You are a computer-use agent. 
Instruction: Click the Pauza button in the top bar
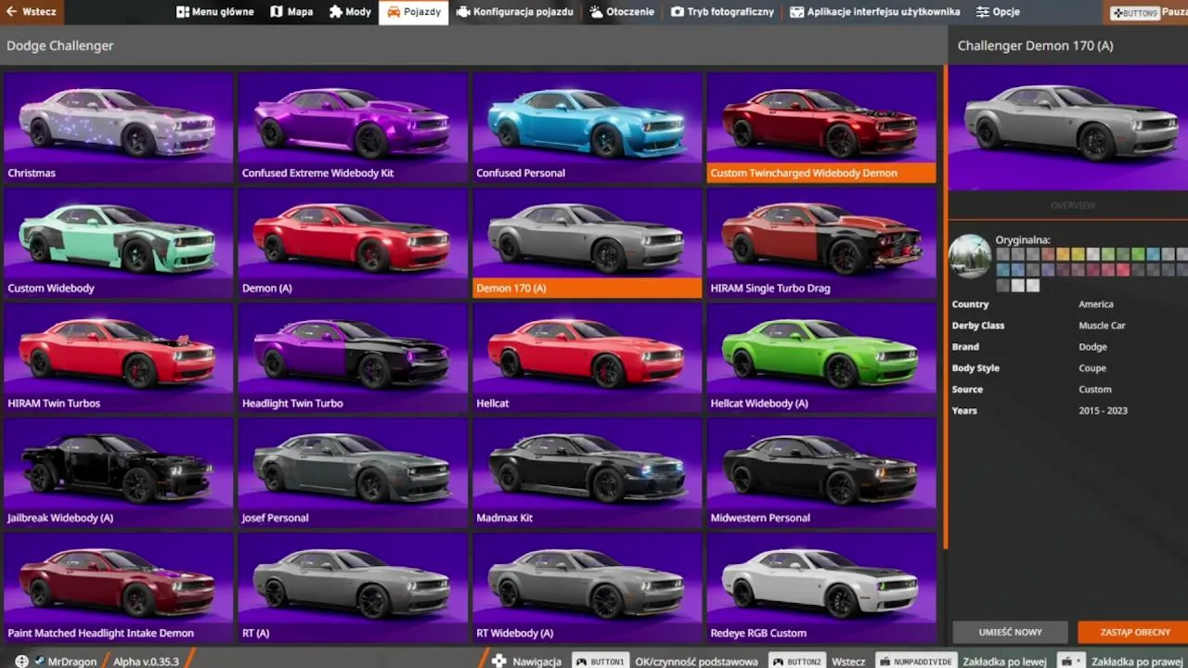1148,13
